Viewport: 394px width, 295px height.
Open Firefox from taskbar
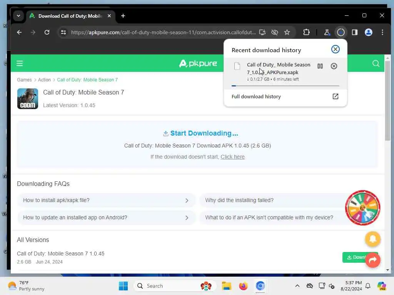[x=243, y=286]
